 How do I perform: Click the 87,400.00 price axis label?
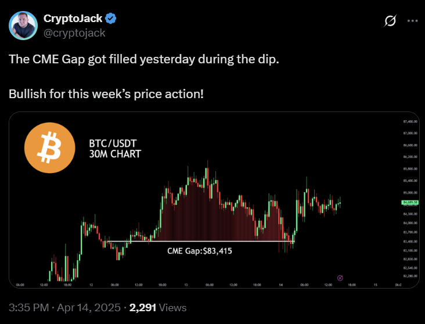410,122
